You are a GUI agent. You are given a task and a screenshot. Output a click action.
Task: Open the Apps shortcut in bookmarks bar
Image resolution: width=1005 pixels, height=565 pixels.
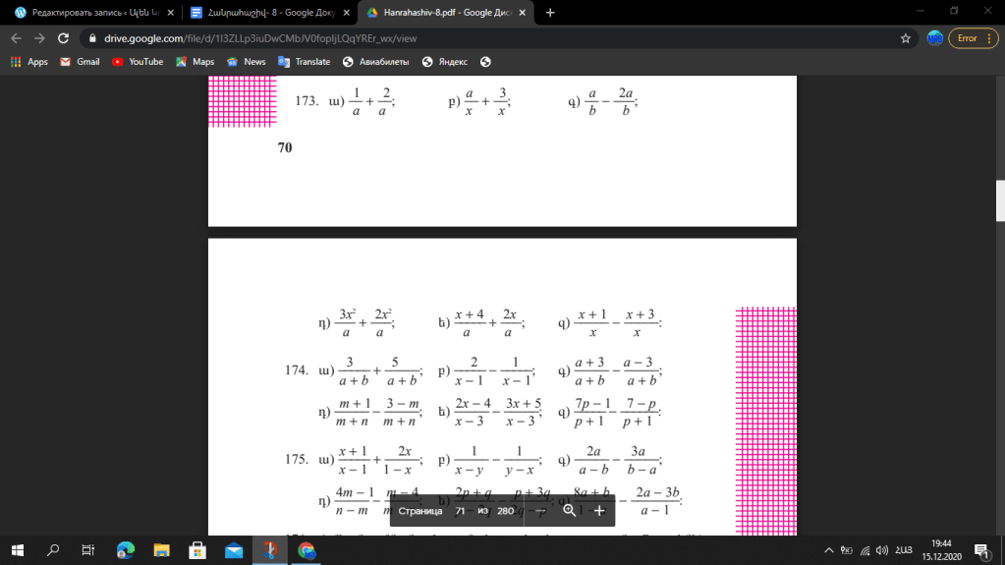(x=28, y=62)
